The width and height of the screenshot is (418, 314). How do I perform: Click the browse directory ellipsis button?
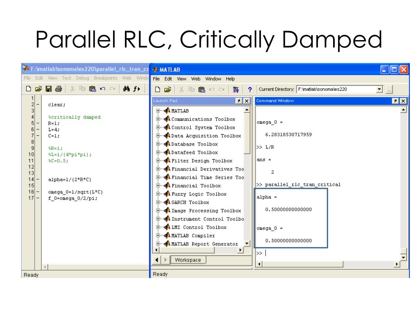coord(389,90)
